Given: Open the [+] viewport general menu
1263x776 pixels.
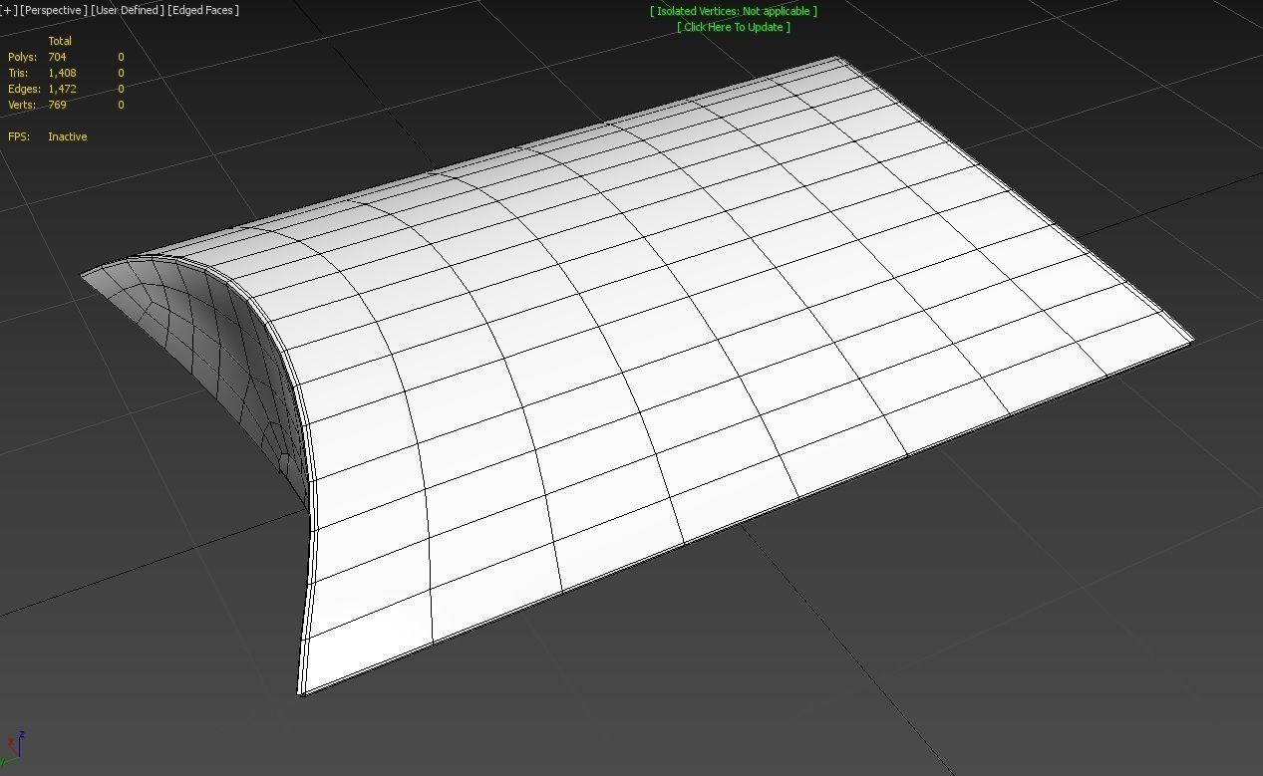Looking at the screenshot, I should [x=9, y=10].
